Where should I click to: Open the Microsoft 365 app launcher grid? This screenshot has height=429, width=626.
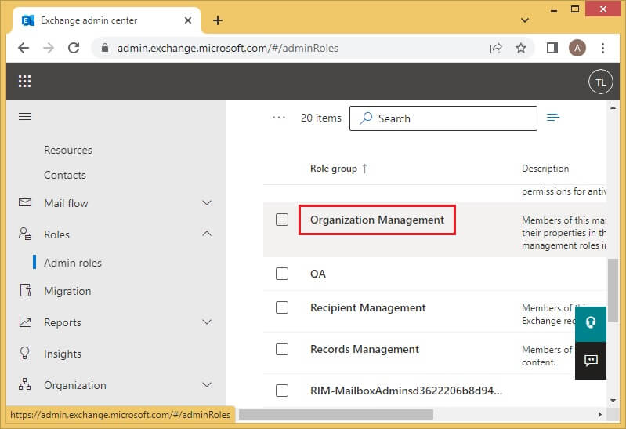tap(25, 81)
